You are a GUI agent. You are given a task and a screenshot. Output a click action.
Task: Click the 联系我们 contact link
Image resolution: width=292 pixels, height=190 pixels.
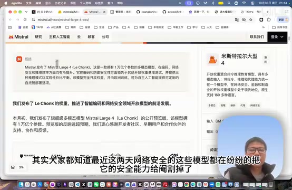click(x=257, y=37)
